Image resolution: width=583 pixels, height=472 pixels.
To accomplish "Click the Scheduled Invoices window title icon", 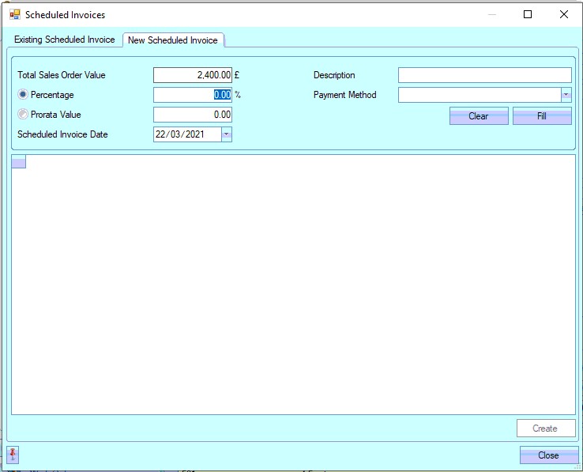I will (x=14, y=14).
